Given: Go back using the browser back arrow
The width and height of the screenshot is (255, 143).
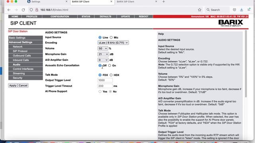Looking at the screenshot, I should (x=9, y=10).
